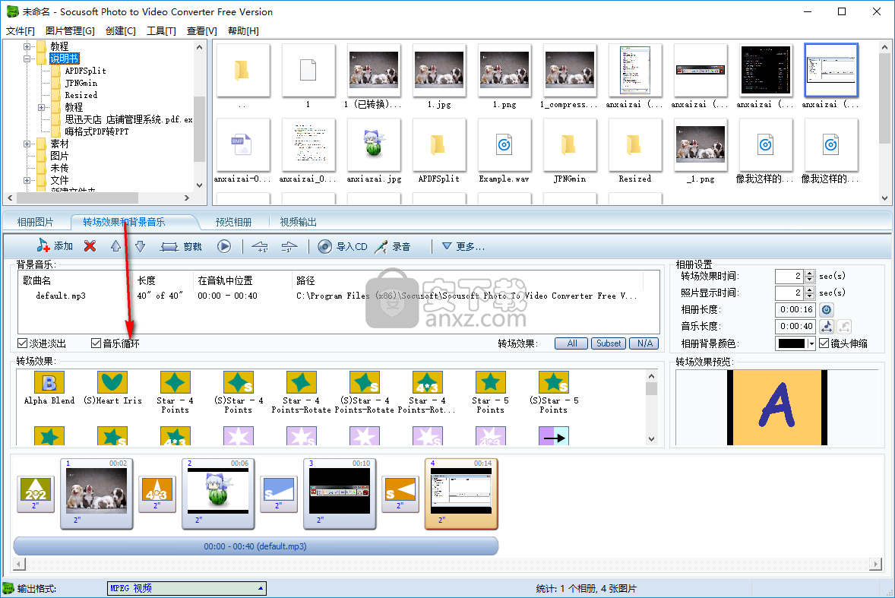The height and width of the screenshot is (598, 895).
Task: Toggle the music loop (音乐循环) checkbox
Action: click(x=96, y=343)
